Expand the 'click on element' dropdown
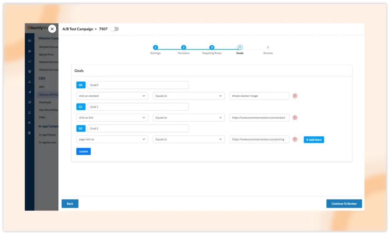Screen dimensions: 390x235 pyautogui.click(x=112, y=96)
